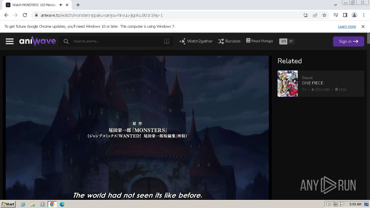Open ONE PIECE sequel thumbnail
The image size is (370, 208).
tap(288, 83)
